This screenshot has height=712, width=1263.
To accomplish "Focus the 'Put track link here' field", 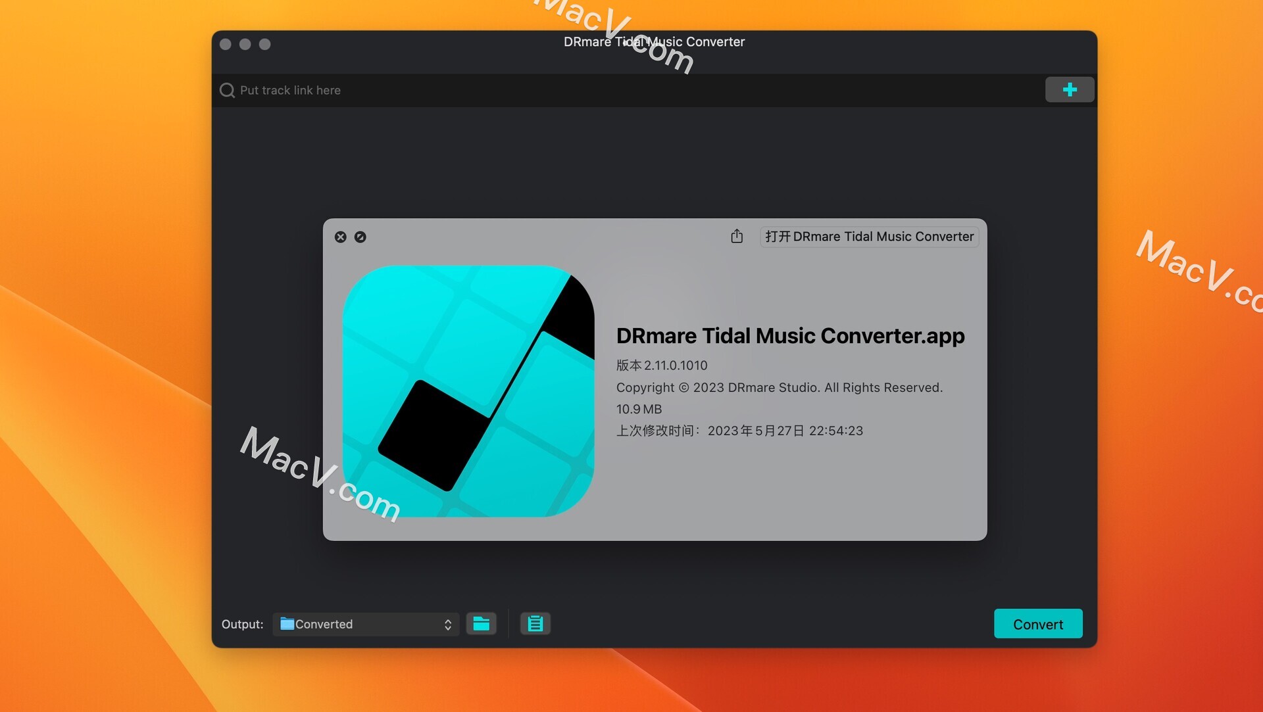I will click(628, 90).
